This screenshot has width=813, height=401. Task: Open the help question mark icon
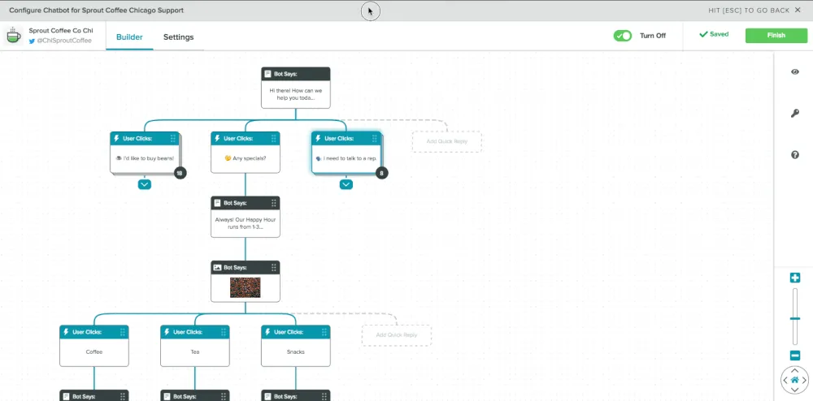coord(795,155)
